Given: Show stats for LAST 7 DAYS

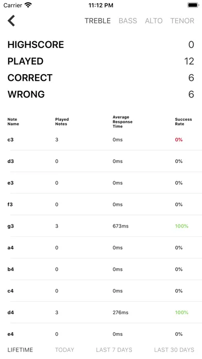Looking at the screenshot, I should (114, 350).
